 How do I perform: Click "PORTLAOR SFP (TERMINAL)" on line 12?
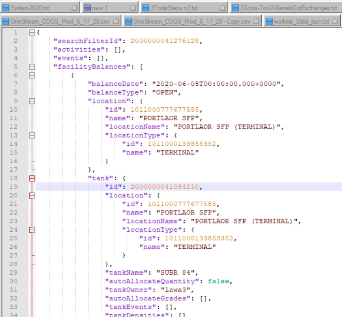click(x=227, y=127)
